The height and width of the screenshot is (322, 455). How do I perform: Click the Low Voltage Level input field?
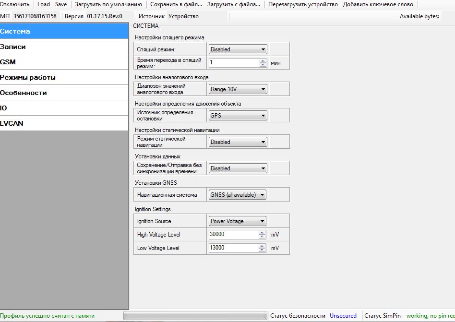(234, 248)
